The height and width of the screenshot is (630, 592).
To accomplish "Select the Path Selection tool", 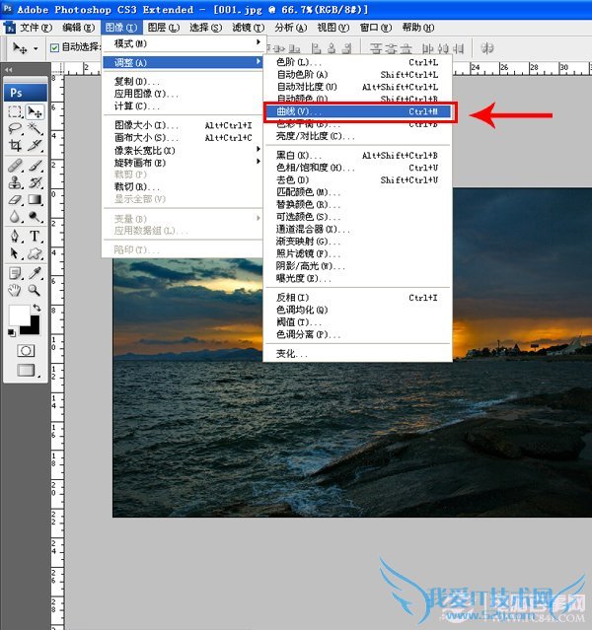I will 15,253.
